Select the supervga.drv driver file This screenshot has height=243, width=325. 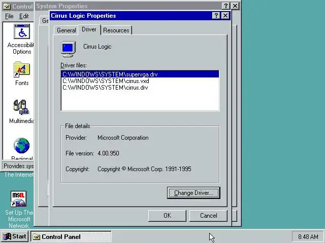[x=140, y=74]
